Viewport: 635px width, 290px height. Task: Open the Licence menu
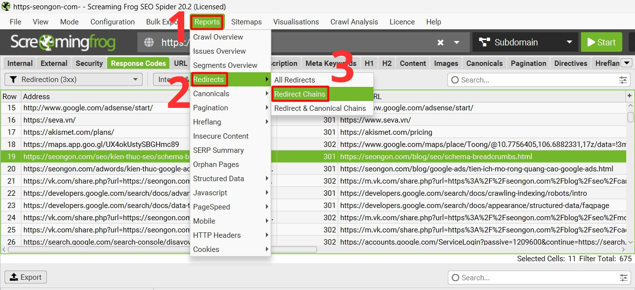coord(402,22)
